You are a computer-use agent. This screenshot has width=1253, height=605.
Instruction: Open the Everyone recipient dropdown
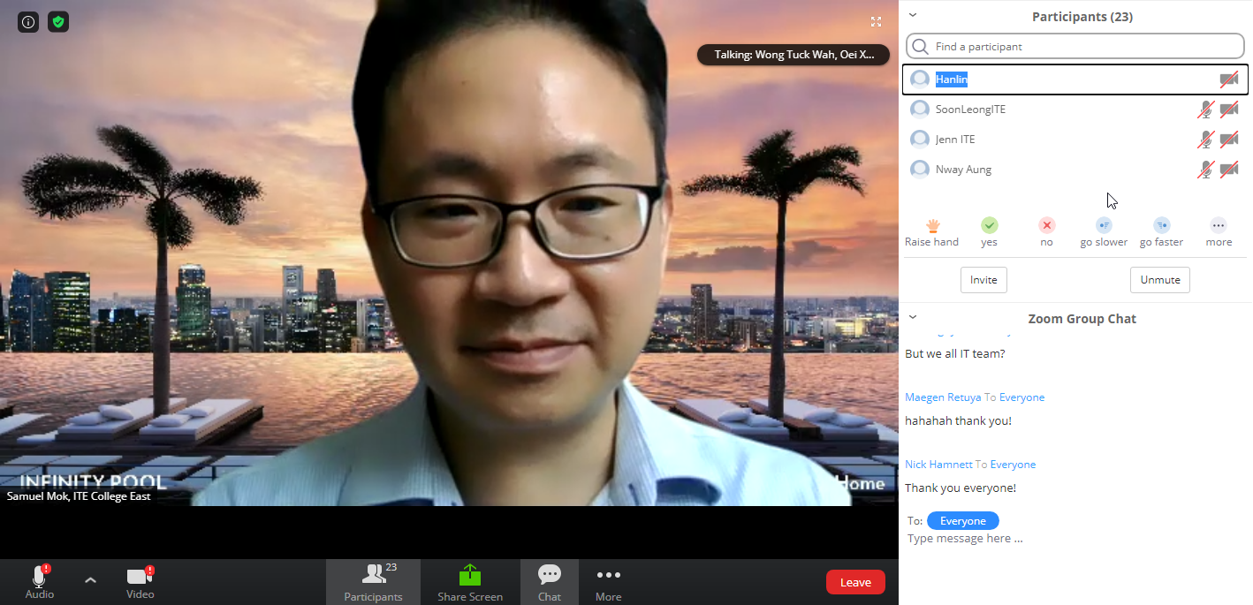[962, 521]
